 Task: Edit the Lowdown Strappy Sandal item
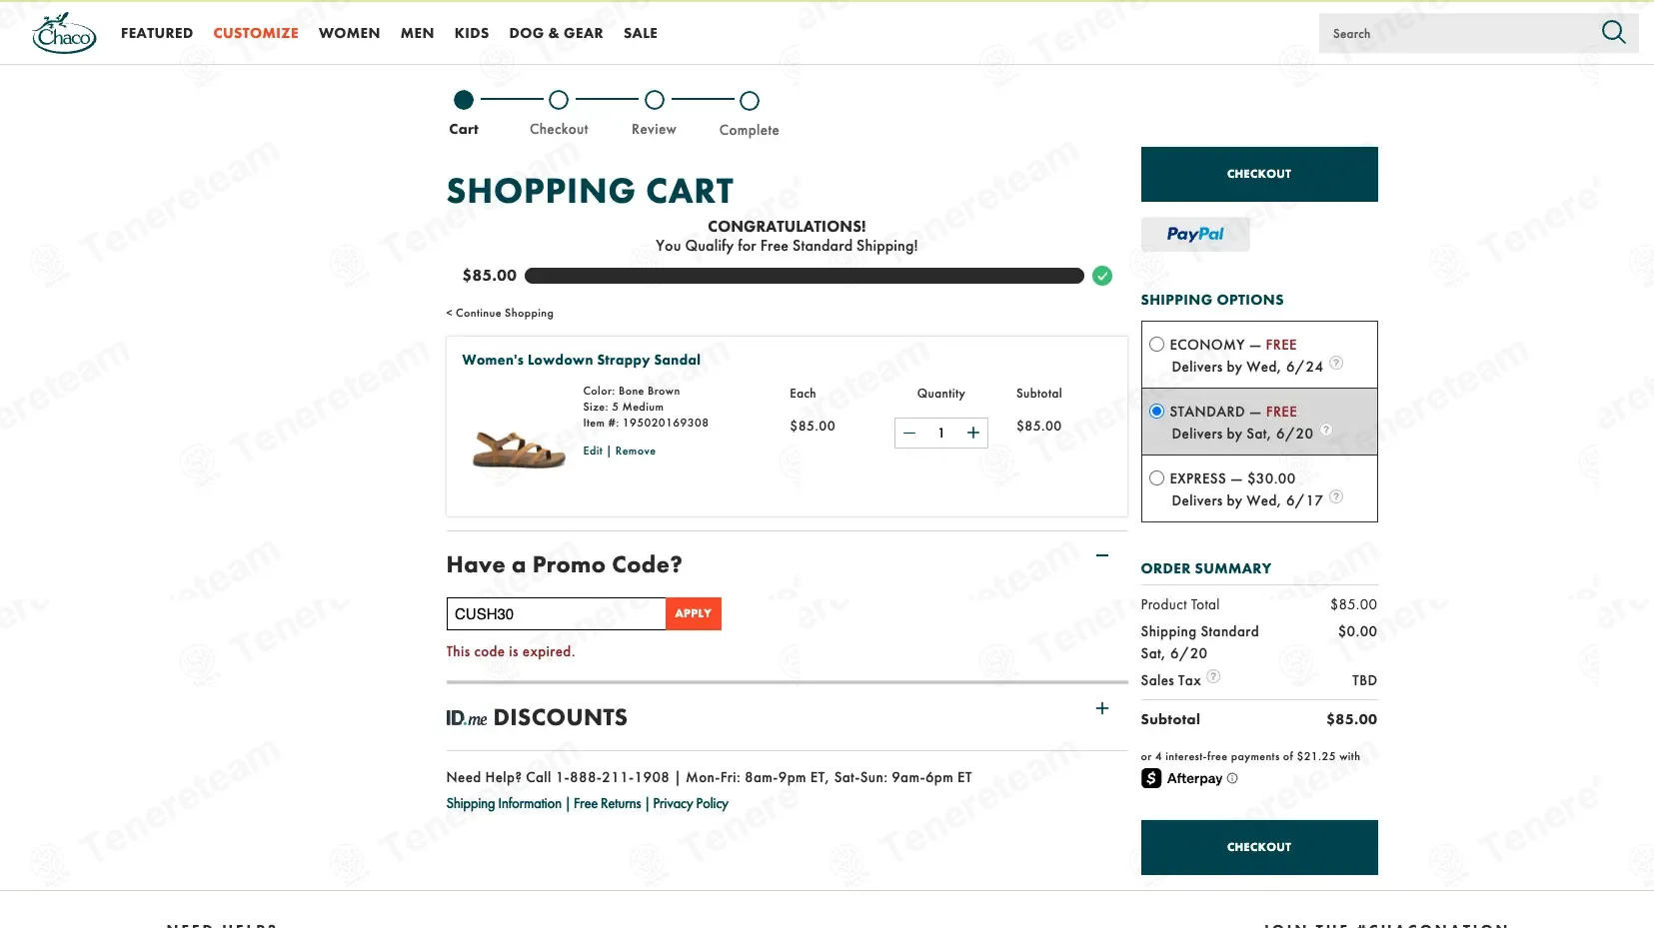pyautogui.click(x=593, y=451)
